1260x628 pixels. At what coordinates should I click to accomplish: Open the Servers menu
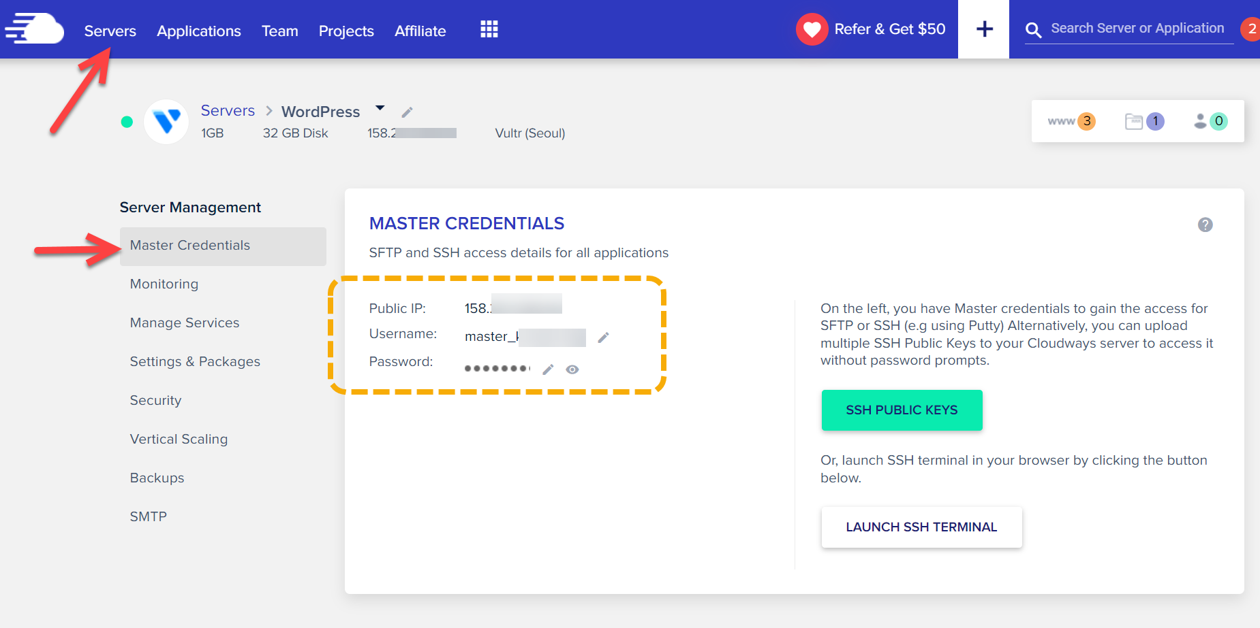pos(110,31)
